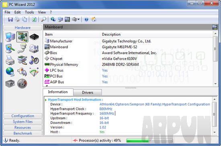Image resolution: width=221 pixels, height=146 pixels.
Task: Open the settings dropdown arrow in toolbar
Action: coord(78,19)
